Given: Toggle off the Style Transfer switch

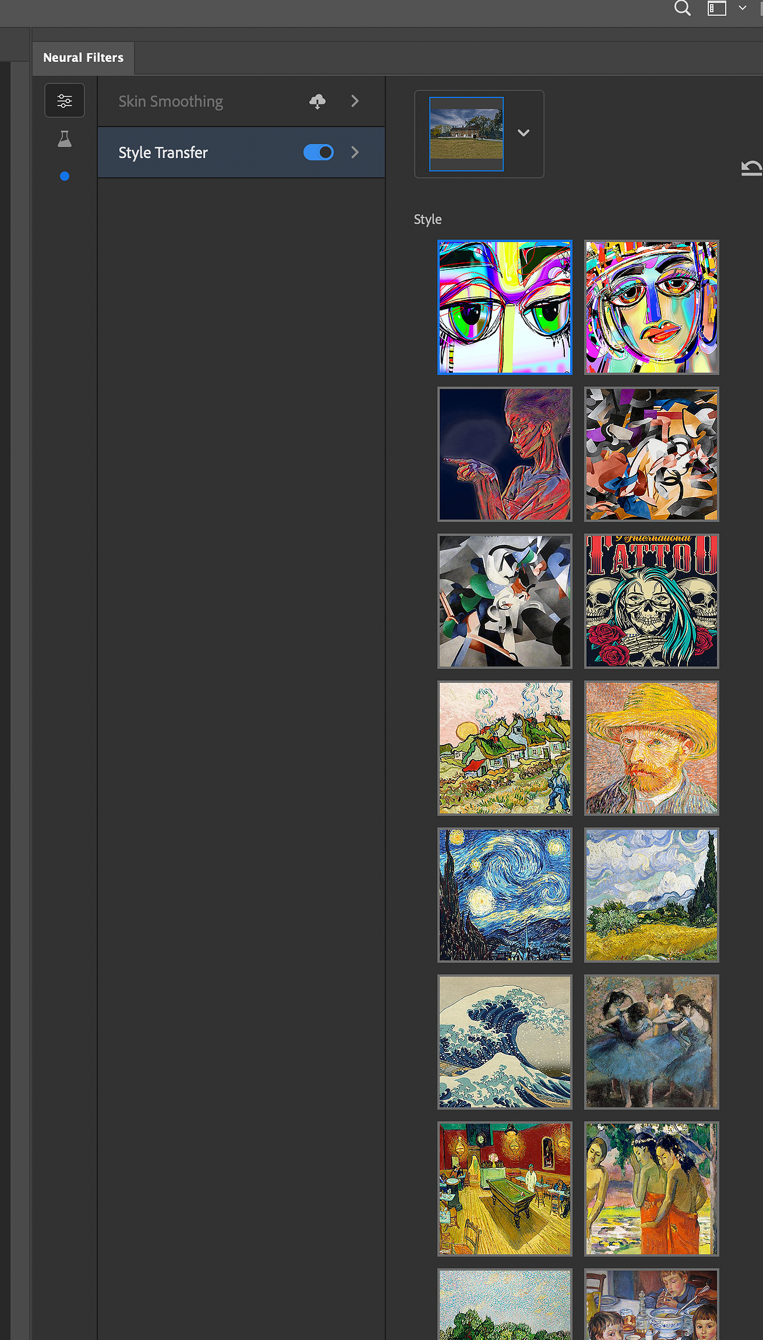Looking at the screenshot, I should tap(318, 152).
